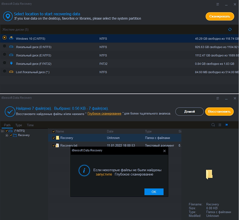Expand the Recovery tree folder
Image resolution: width=239 pixels, height=220 pixels.
click(7, 135)
